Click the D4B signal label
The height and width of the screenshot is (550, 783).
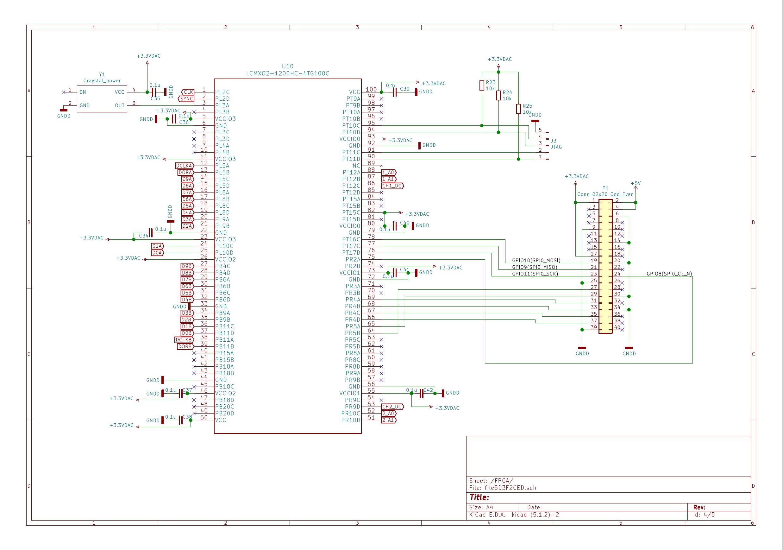187,300
